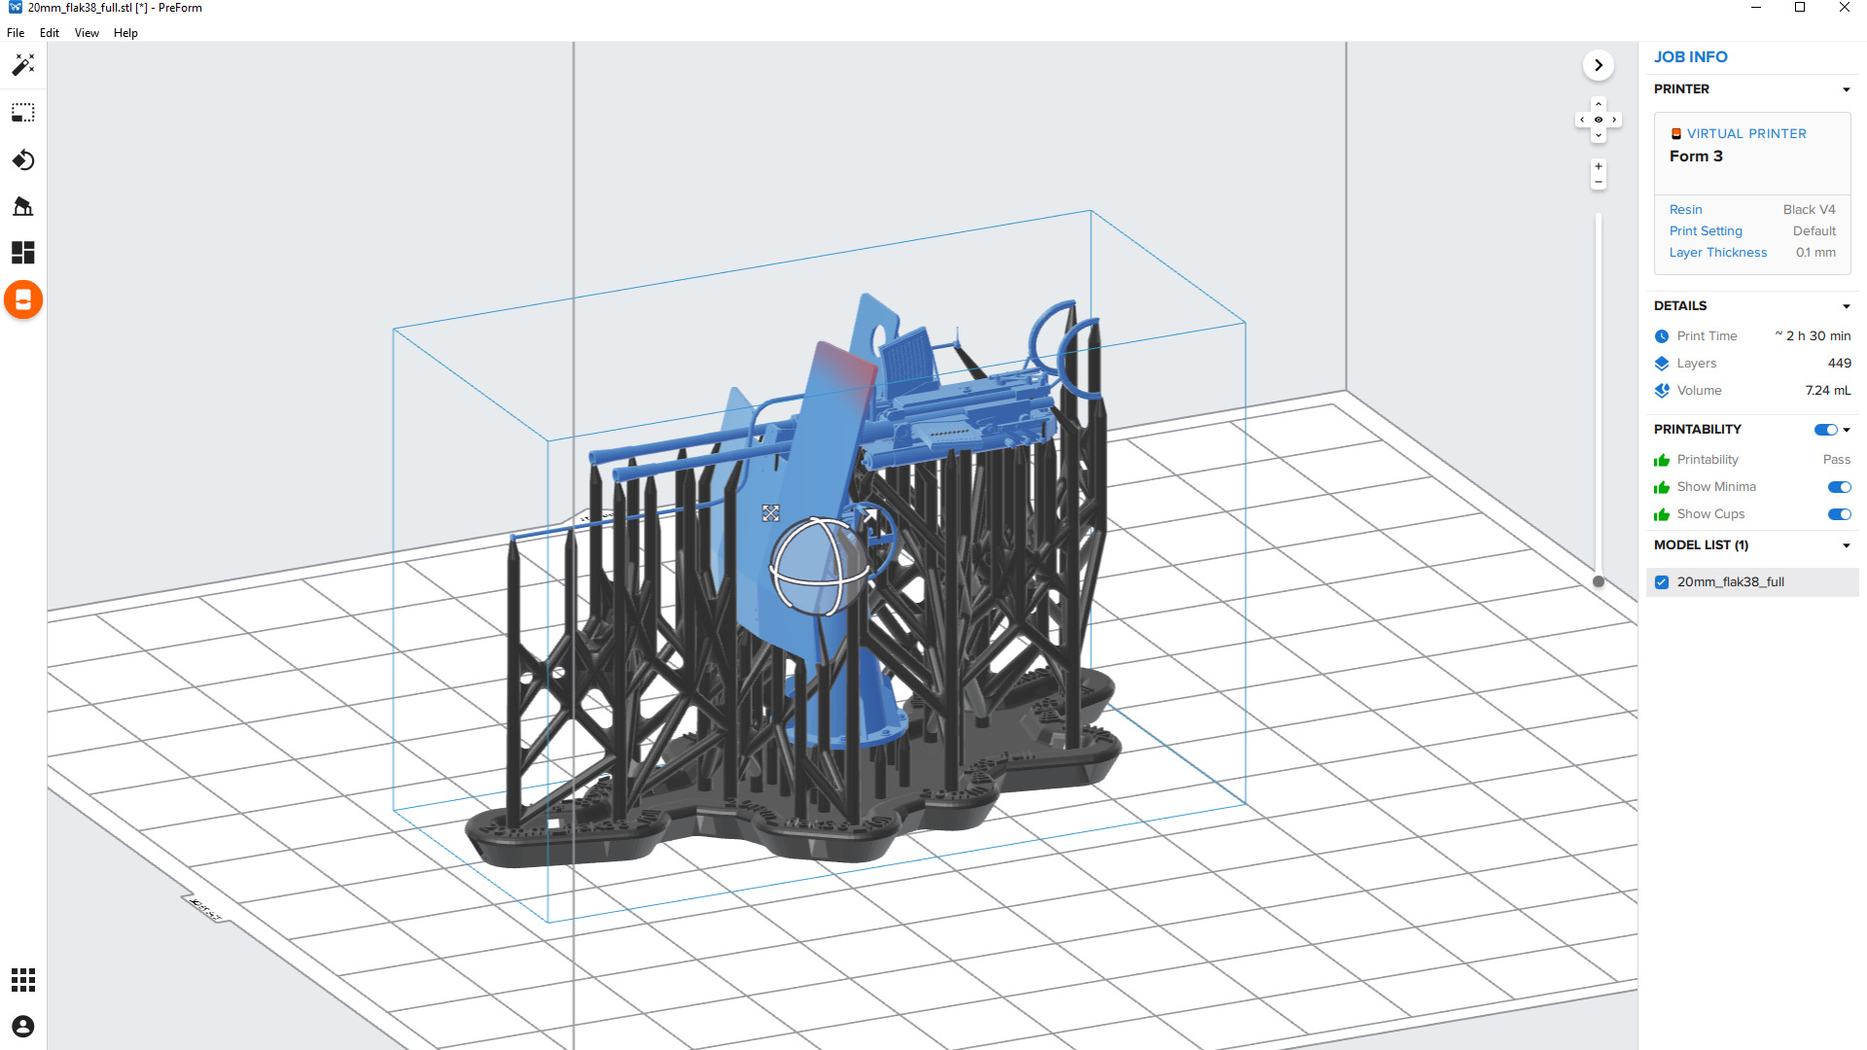This screenshot has width=1867, height=1050.
Task: Collapse the Model List section arrow
Action: (1847, 545)
